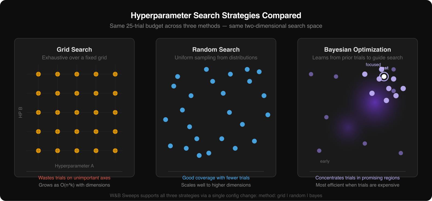This screenshot has height=201, width=432.
Task: Click the center orange dot of the grid
Action: point(77,112)
